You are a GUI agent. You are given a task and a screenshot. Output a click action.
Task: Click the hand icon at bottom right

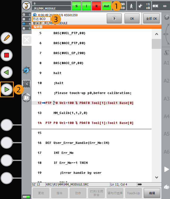[166, 187]
